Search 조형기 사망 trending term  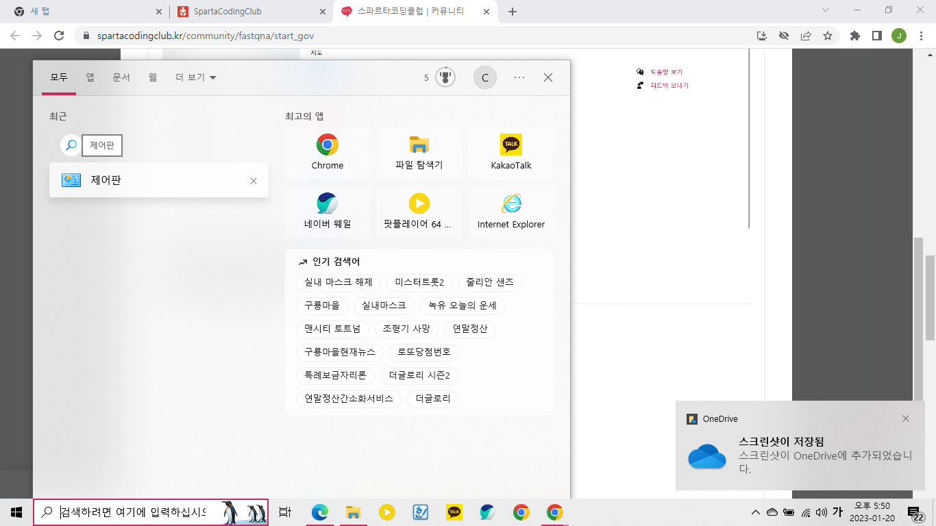point(406,329)
